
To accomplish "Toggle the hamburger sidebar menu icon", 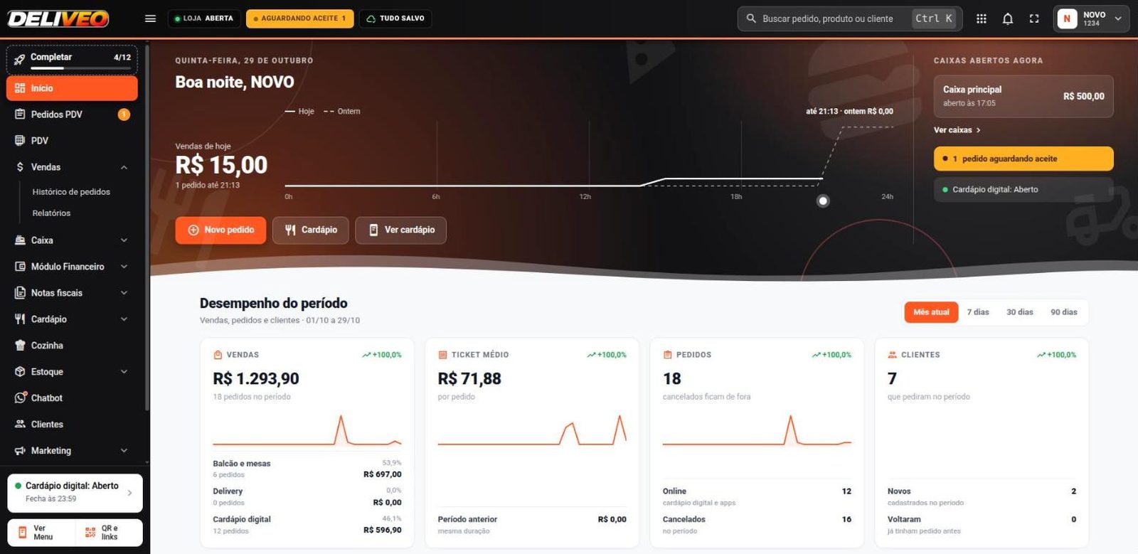I will [x=150, y=18].
